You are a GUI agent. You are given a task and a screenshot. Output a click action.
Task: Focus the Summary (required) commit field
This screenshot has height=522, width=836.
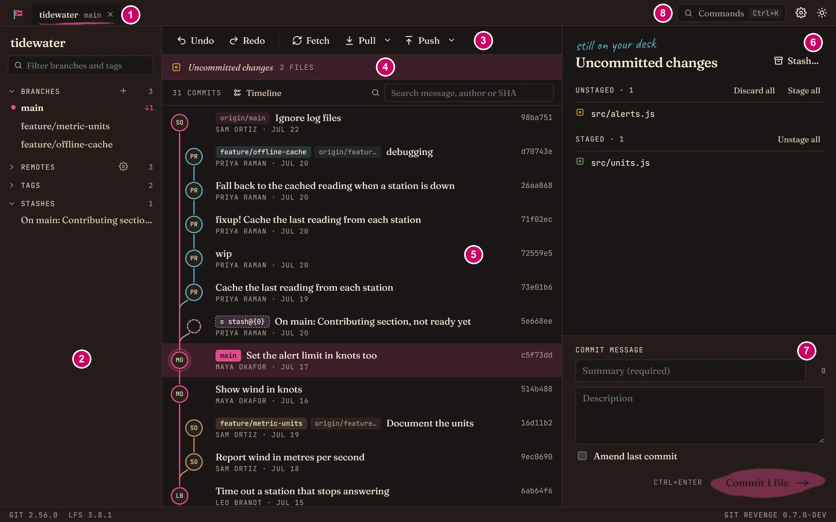pyautogui.click(x=691, y=371)
